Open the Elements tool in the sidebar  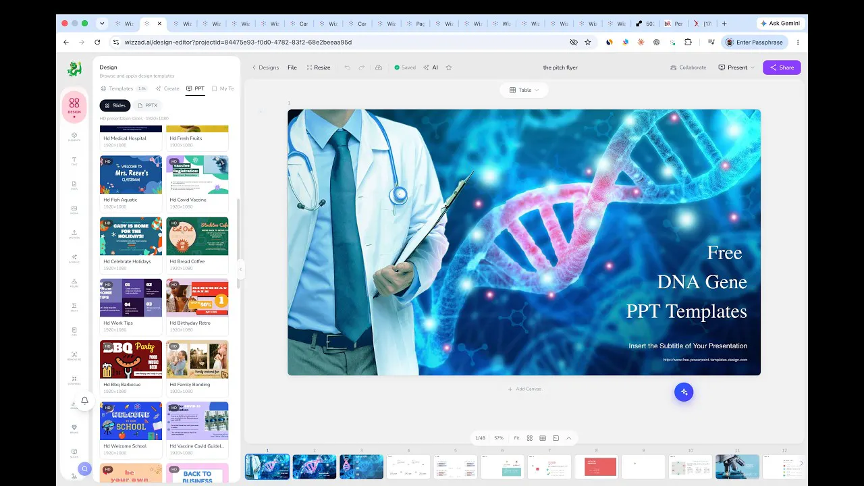tap(74, 136)
